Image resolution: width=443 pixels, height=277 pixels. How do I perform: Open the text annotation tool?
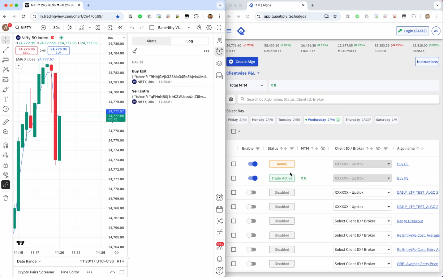(x=6, y=99)
